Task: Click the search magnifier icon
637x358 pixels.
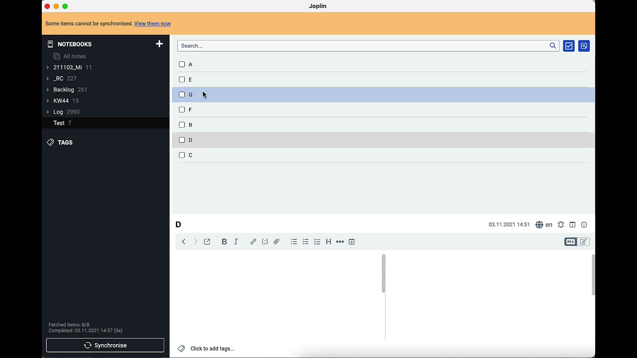Action: tap(552, 46)
